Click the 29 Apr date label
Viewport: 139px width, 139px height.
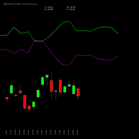6,132
